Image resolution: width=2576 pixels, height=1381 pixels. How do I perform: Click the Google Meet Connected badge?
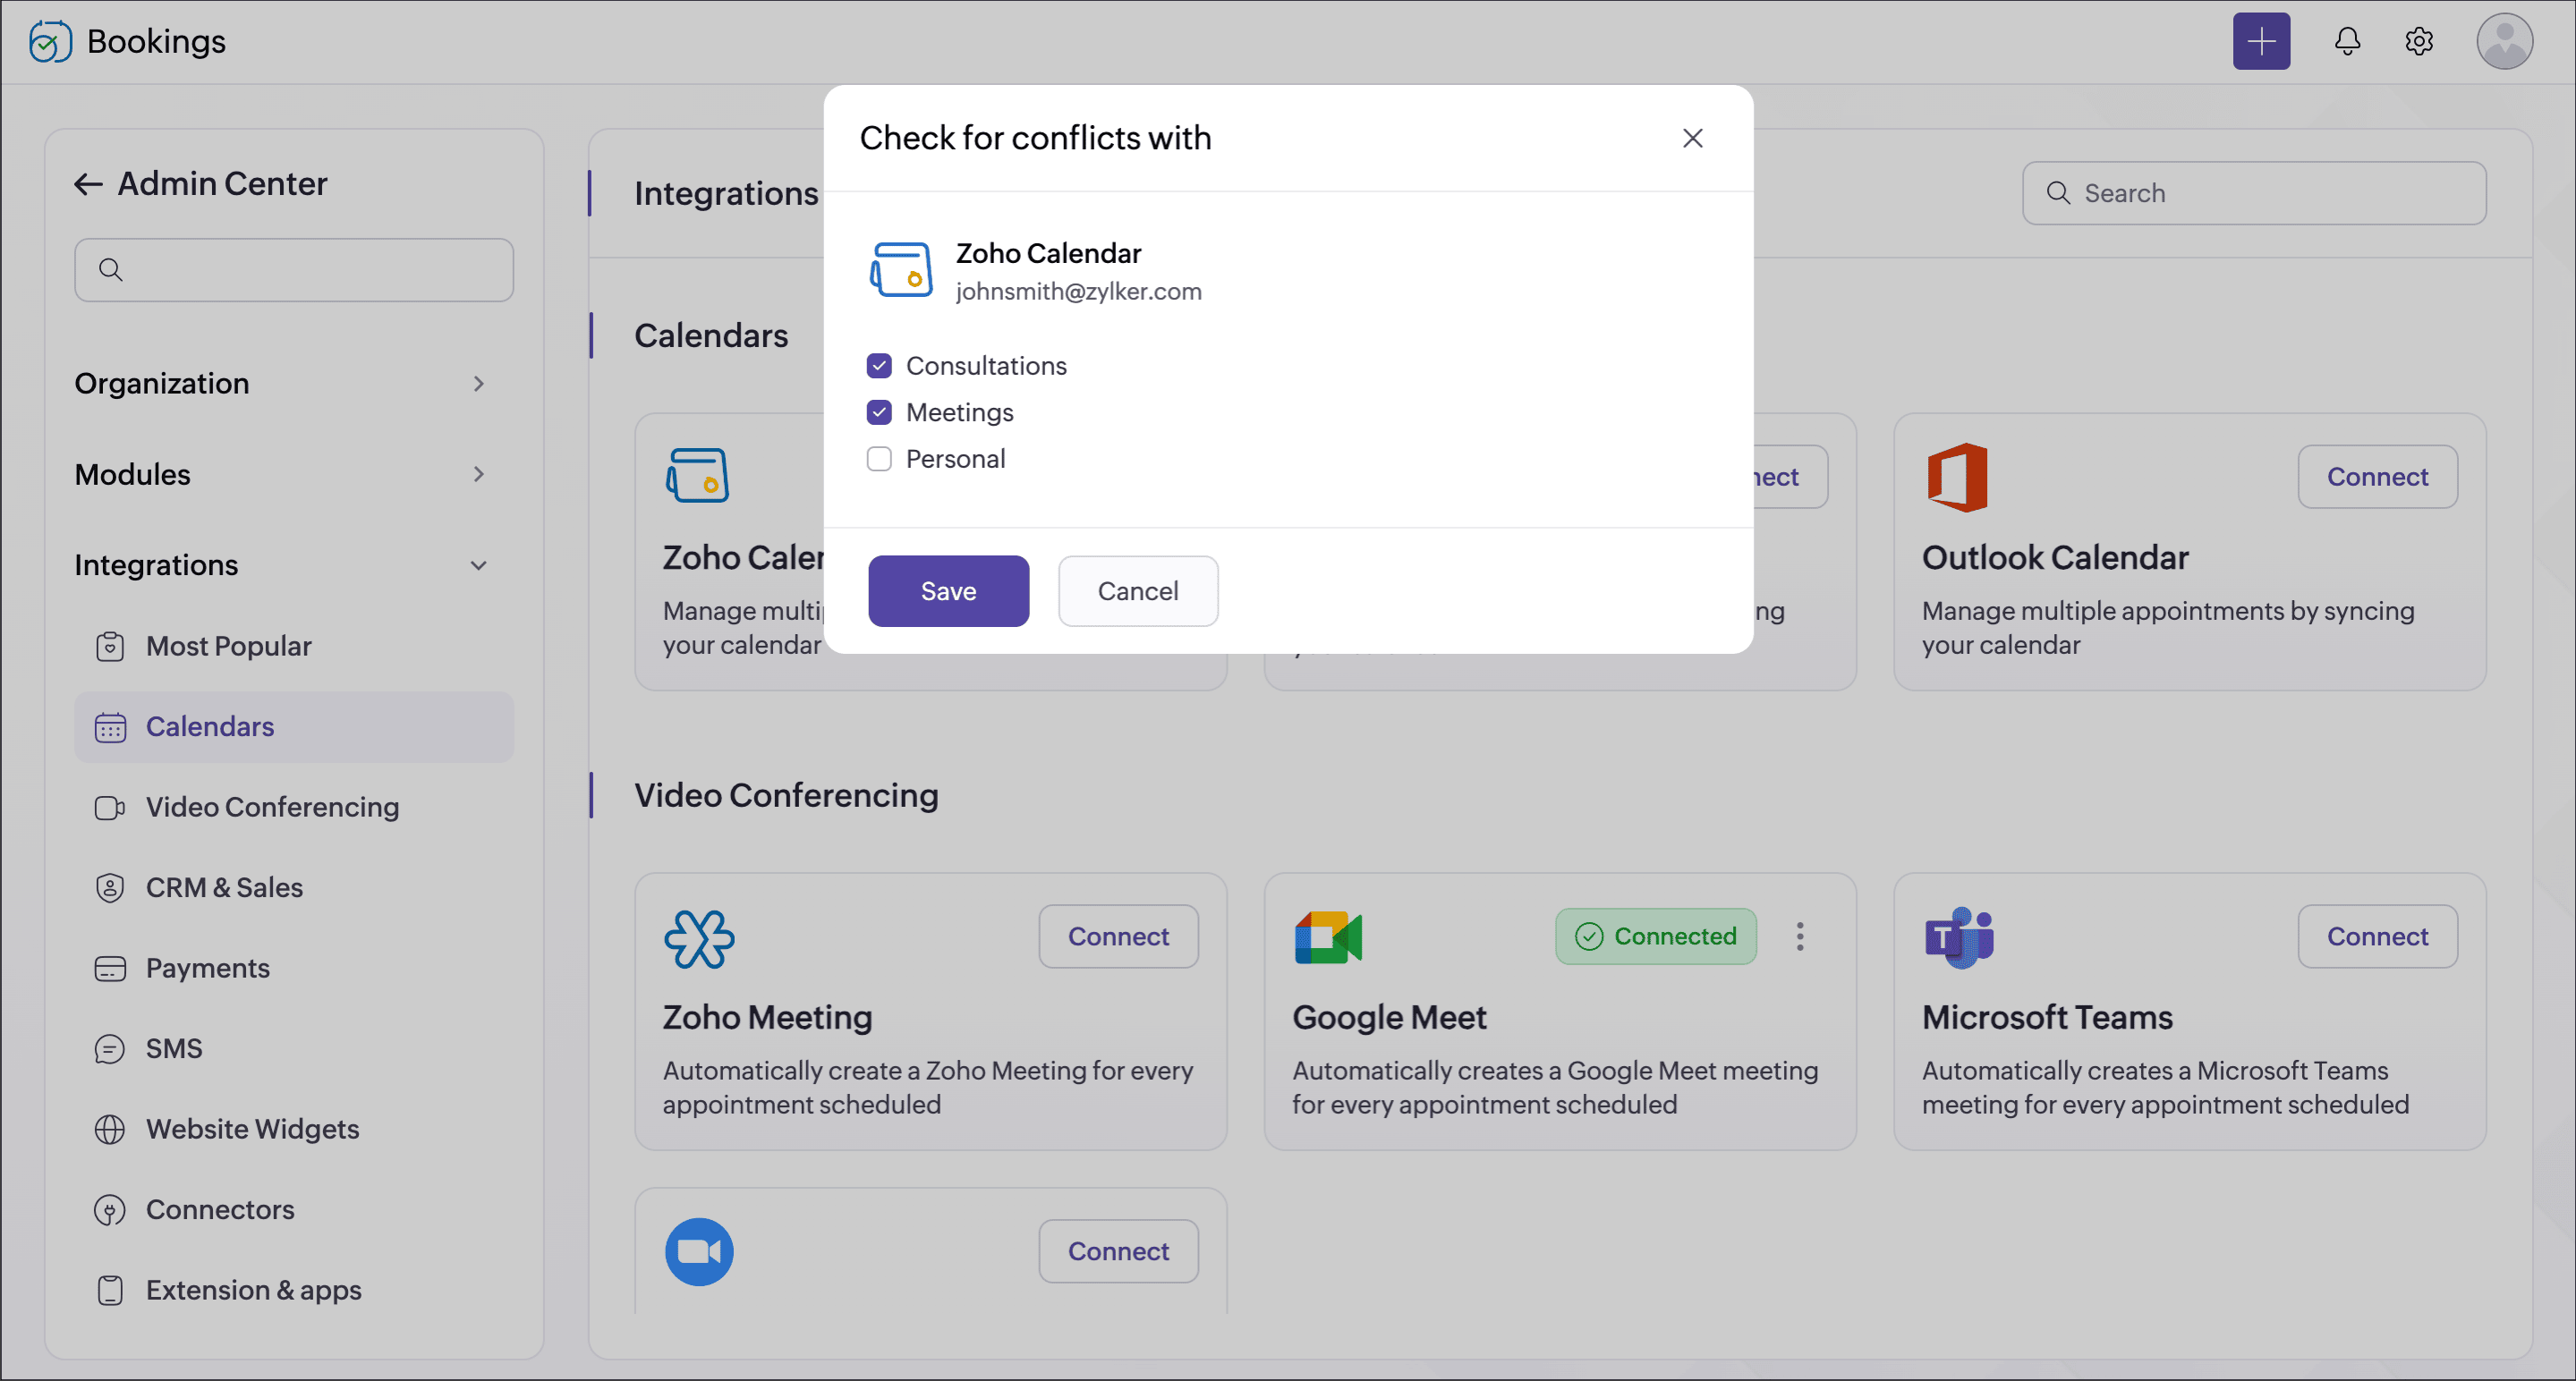1656,936
